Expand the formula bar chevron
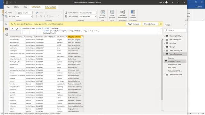 pyautogui.click(x=161, y=29)
